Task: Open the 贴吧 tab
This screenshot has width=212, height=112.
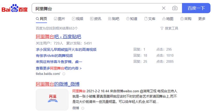Action: [x=114, y=19]
